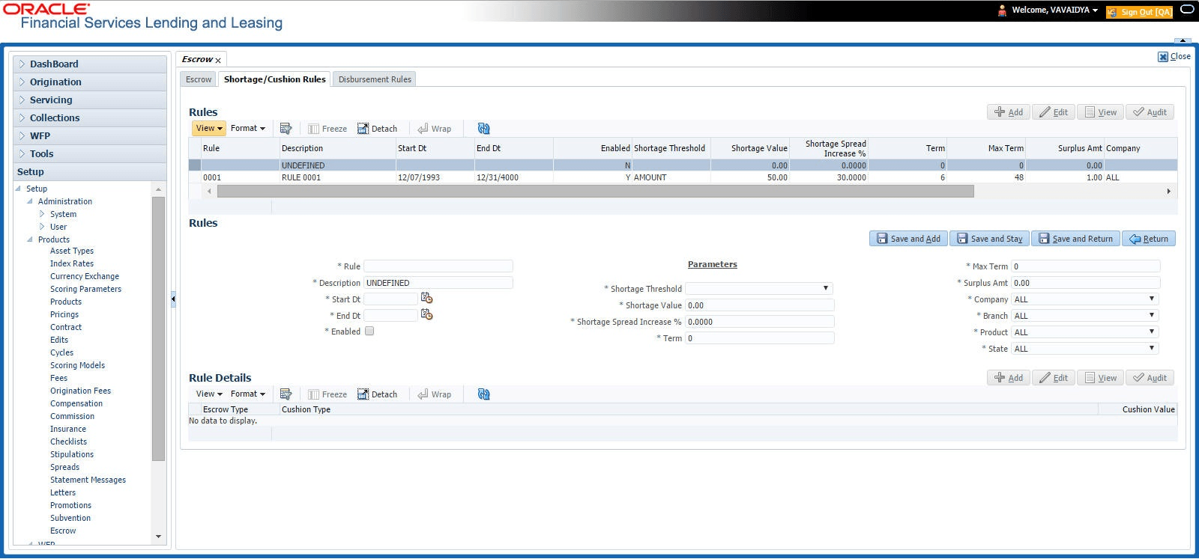
Task: Click Edit in the Rule Details section
Action: coord(1054,378)
